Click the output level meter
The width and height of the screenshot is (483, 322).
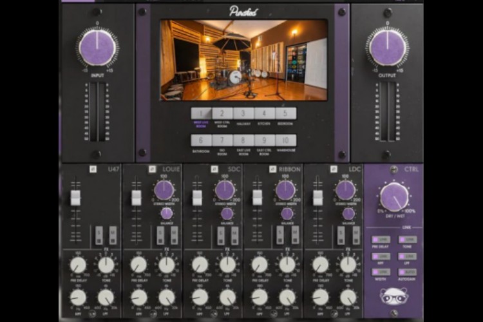point(387,112)
